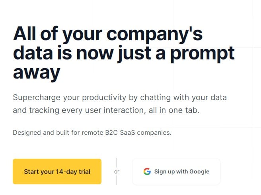This screenshot has width=261, height=195.
Task: Click the word 'All' starting the headline
Action: click(25, 33)
